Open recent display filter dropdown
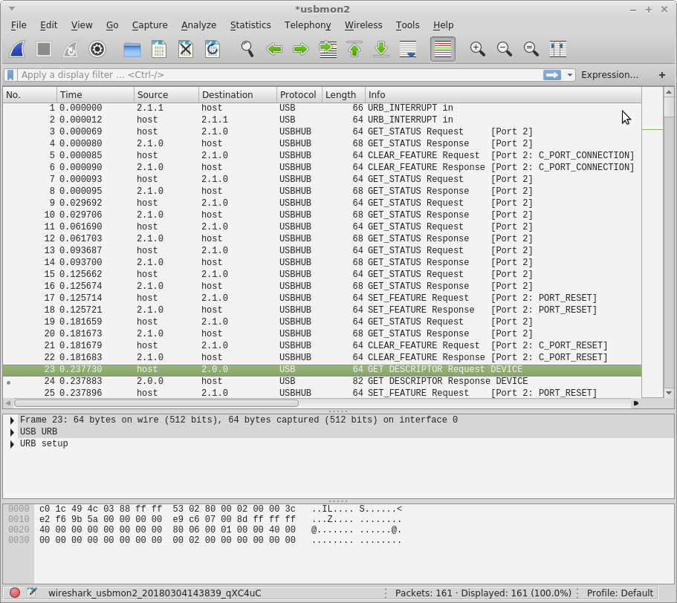The width and height of the screenshot is (677, 603). (x=570, y=75)
